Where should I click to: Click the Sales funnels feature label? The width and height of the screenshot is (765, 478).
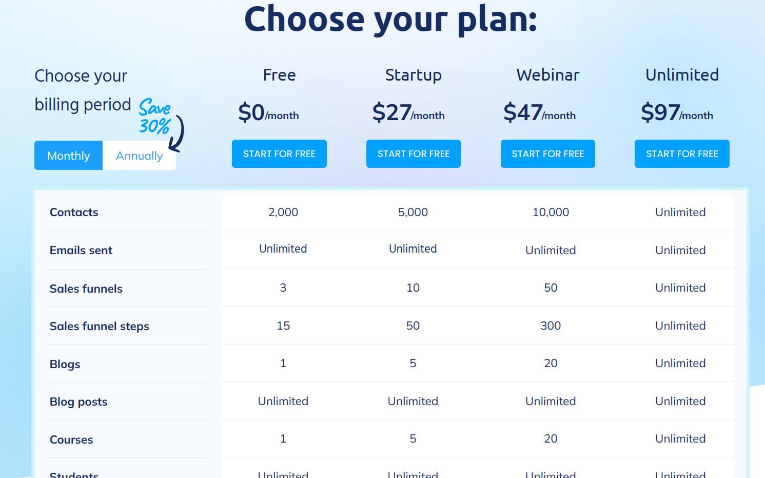point(86,289)
